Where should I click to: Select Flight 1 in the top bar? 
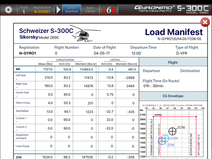tap(24, 10)
